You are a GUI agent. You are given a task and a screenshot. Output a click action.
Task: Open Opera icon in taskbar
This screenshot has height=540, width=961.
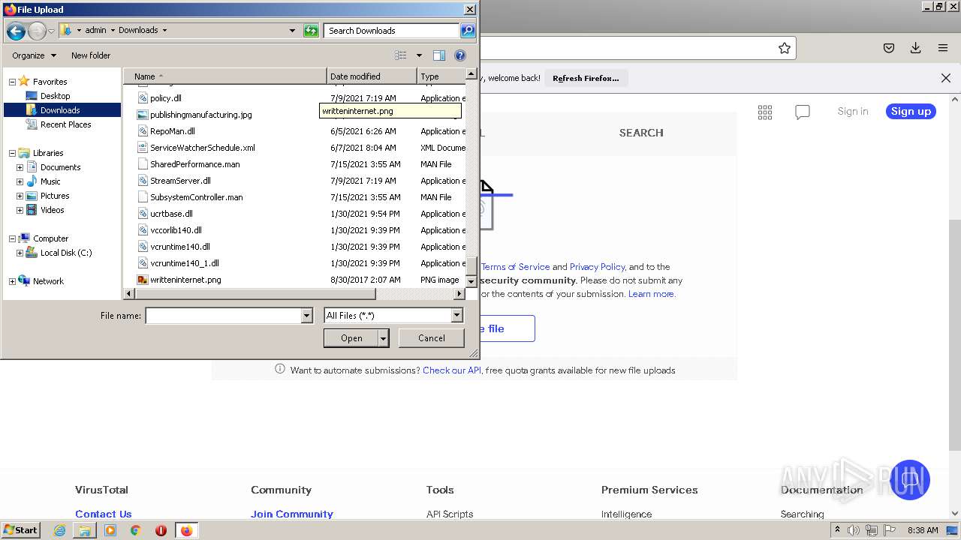161,530
